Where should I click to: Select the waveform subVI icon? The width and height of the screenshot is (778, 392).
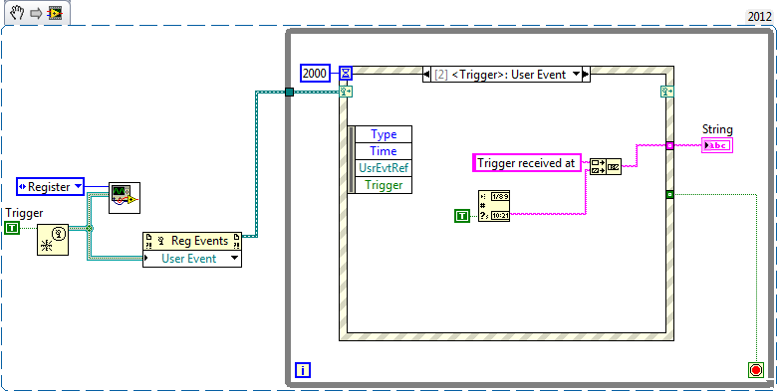click(x=125, y=198)
